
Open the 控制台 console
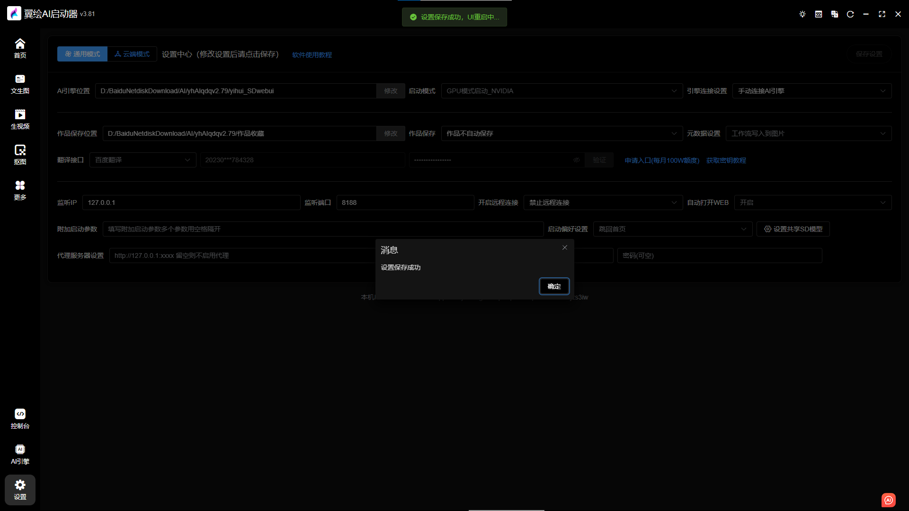coord(20,419)
